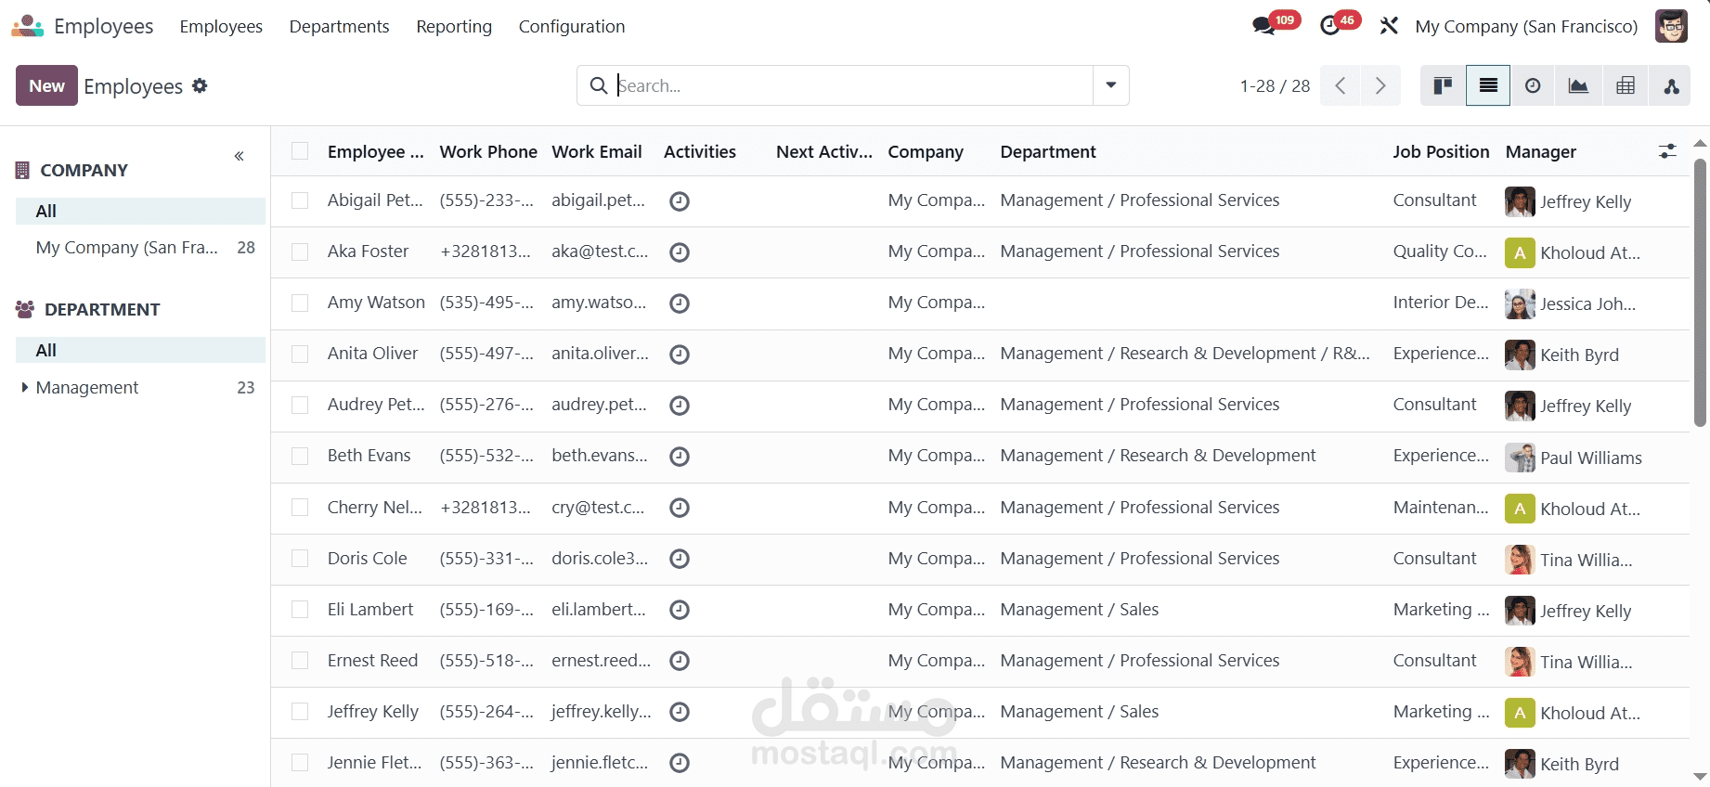Screen dimensions: 1710x787
Task: Open the company switcher My Company (San Francisco)
Action: (x=1526, y=26)
